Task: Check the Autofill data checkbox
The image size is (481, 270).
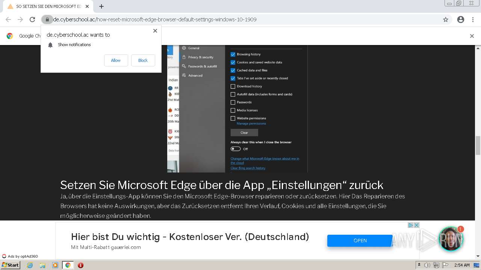Action: pyautogui.click(x=233, y=94)
